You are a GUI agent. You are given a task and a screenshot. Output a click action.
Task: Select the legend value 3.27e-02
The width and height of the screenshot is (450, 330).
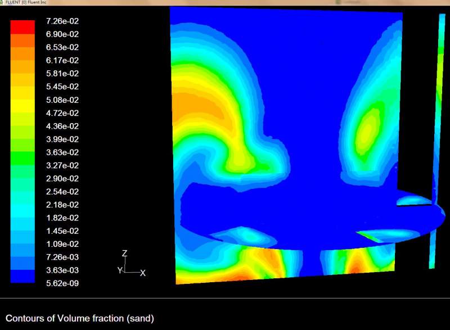(62, 166)
